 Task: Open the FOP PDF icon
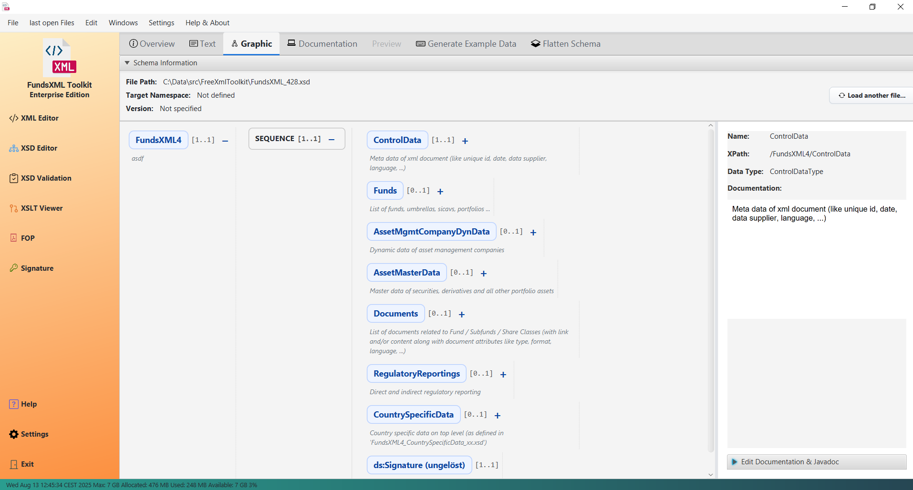coord(14,238)
